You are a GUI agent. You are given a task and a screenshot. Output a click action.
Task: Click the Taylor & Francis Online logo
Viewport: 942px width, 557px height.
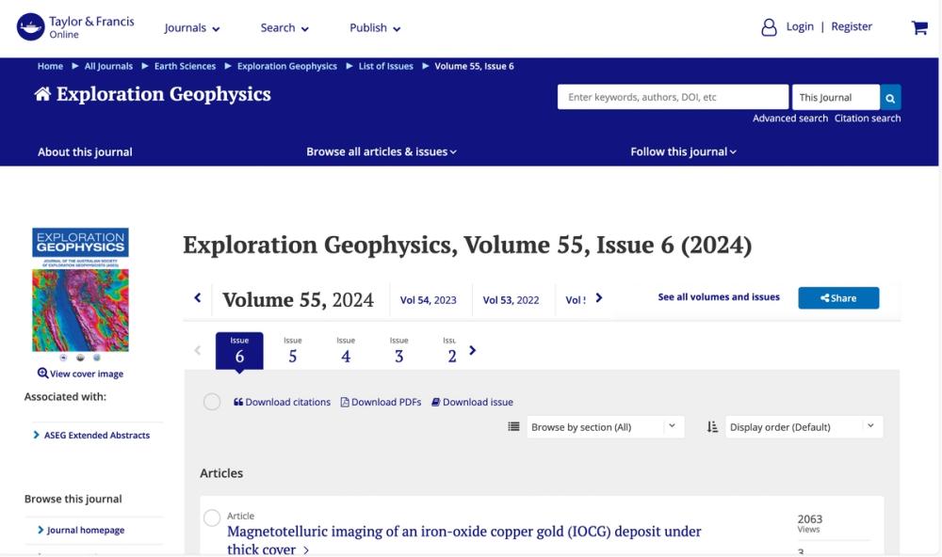coord(75,27)
